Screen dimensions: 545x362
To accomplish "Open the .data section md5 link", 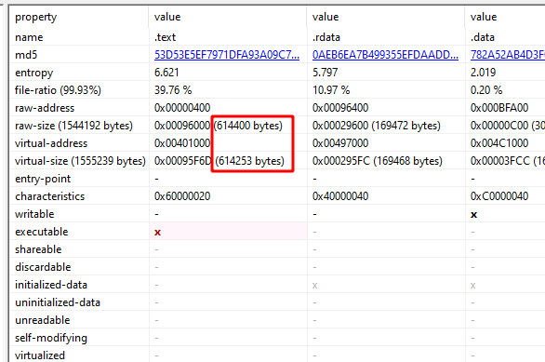I will pos(508,55).
